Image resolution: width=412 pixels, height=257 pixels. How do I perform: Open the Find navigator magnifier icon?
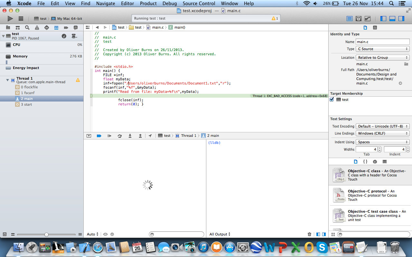[x=27, y=28]
